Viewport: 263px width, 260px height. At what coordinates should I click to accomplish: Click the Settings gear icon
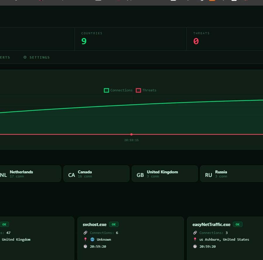pyautogui.click(x=25, y=57)
